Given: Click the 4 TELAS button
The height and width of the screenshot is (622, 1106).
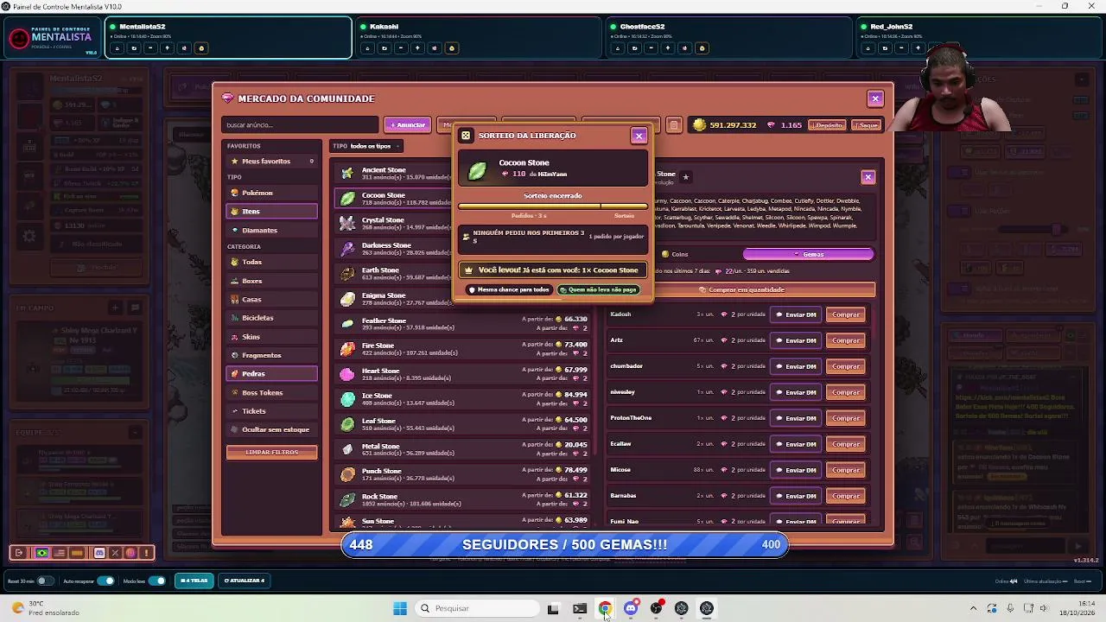Looking at the screenshot, I should tap(194, 581).
